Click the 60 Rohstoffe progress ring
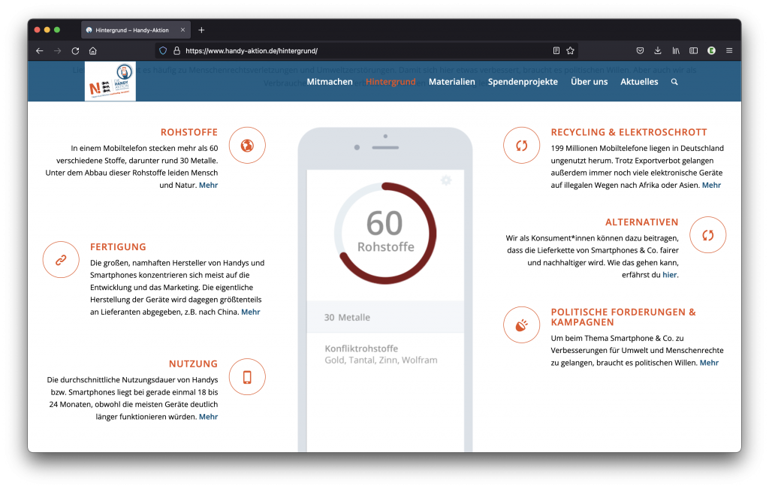Screen dimensions: 769x489 point(384,234)
